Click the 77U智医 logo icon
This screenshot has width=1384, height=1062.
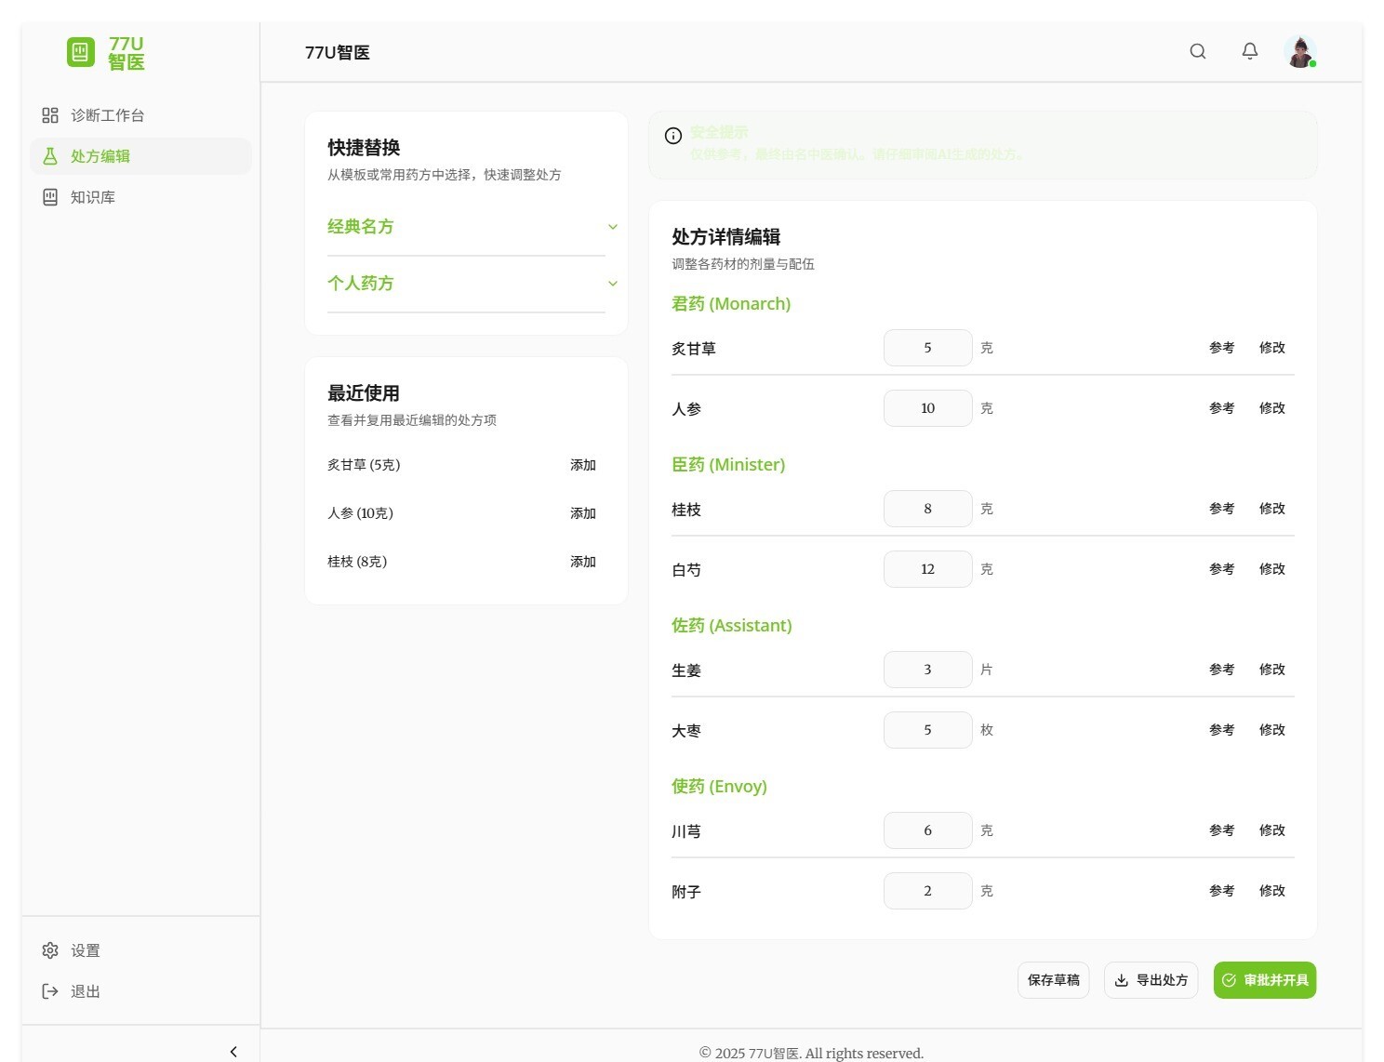81,52
